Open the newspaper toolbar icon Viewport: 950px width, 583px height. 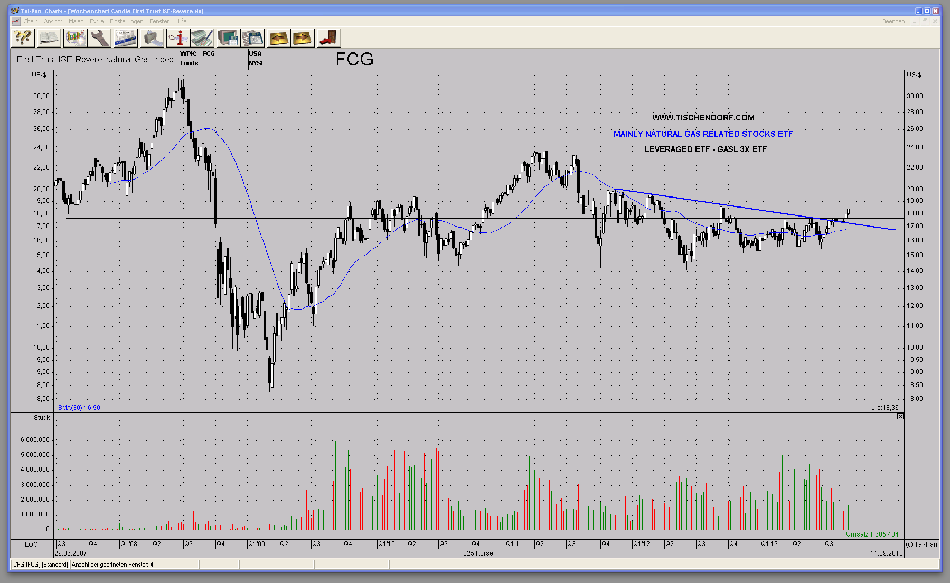point(126,38)
